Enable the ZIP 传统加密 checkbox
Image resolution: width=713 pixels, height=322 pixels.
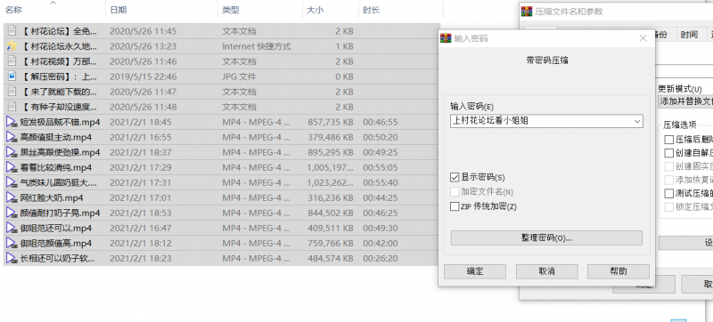tap(455, 206)
